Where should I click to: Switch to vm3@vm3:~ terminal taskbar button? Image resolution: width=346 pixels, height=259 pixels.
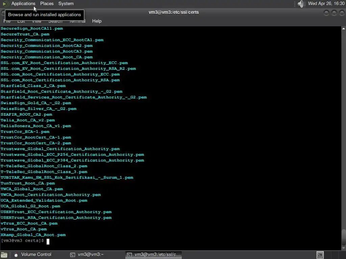pos(87,255)
